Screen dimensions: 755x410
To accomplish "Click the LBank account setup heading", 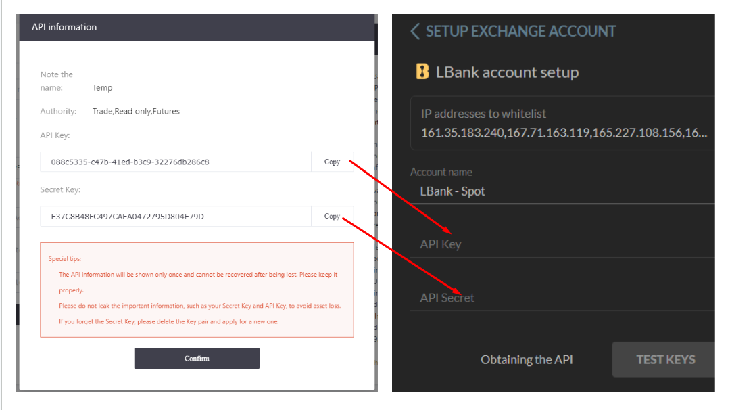I will tap(507, 72).
